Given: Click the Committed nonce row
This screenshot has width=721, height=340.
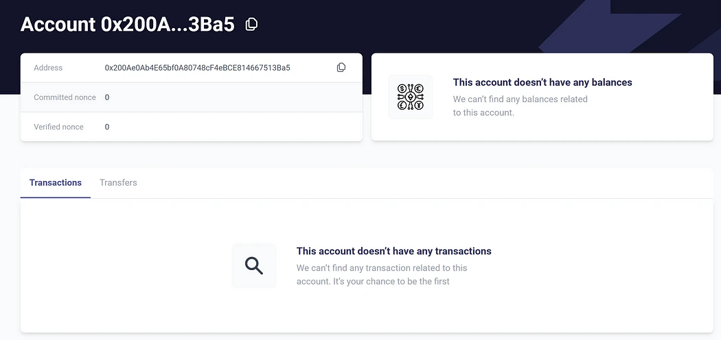Looking at the screenshot, I should click(x=192, y=97).
